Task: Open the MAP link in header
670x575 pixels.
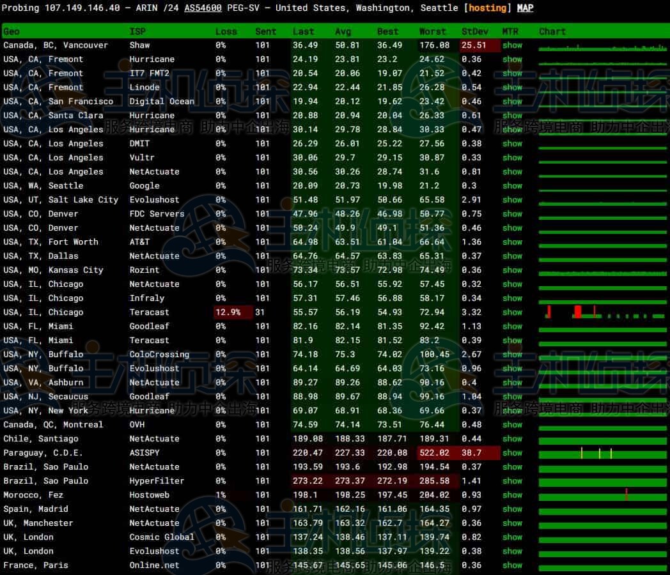Action: pyautogui.click(x=524, y=8)
